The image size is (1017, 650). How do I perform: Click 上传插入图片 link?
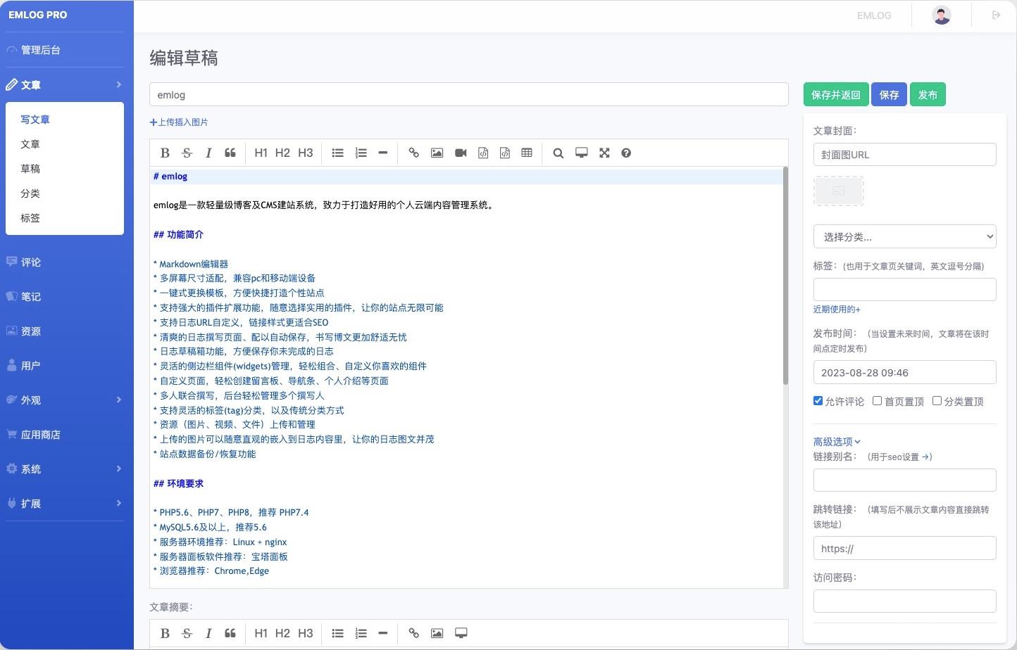(x=179, y=122)
